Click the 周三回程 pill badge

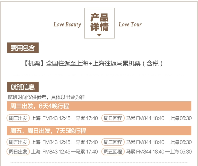click(113, 142)
